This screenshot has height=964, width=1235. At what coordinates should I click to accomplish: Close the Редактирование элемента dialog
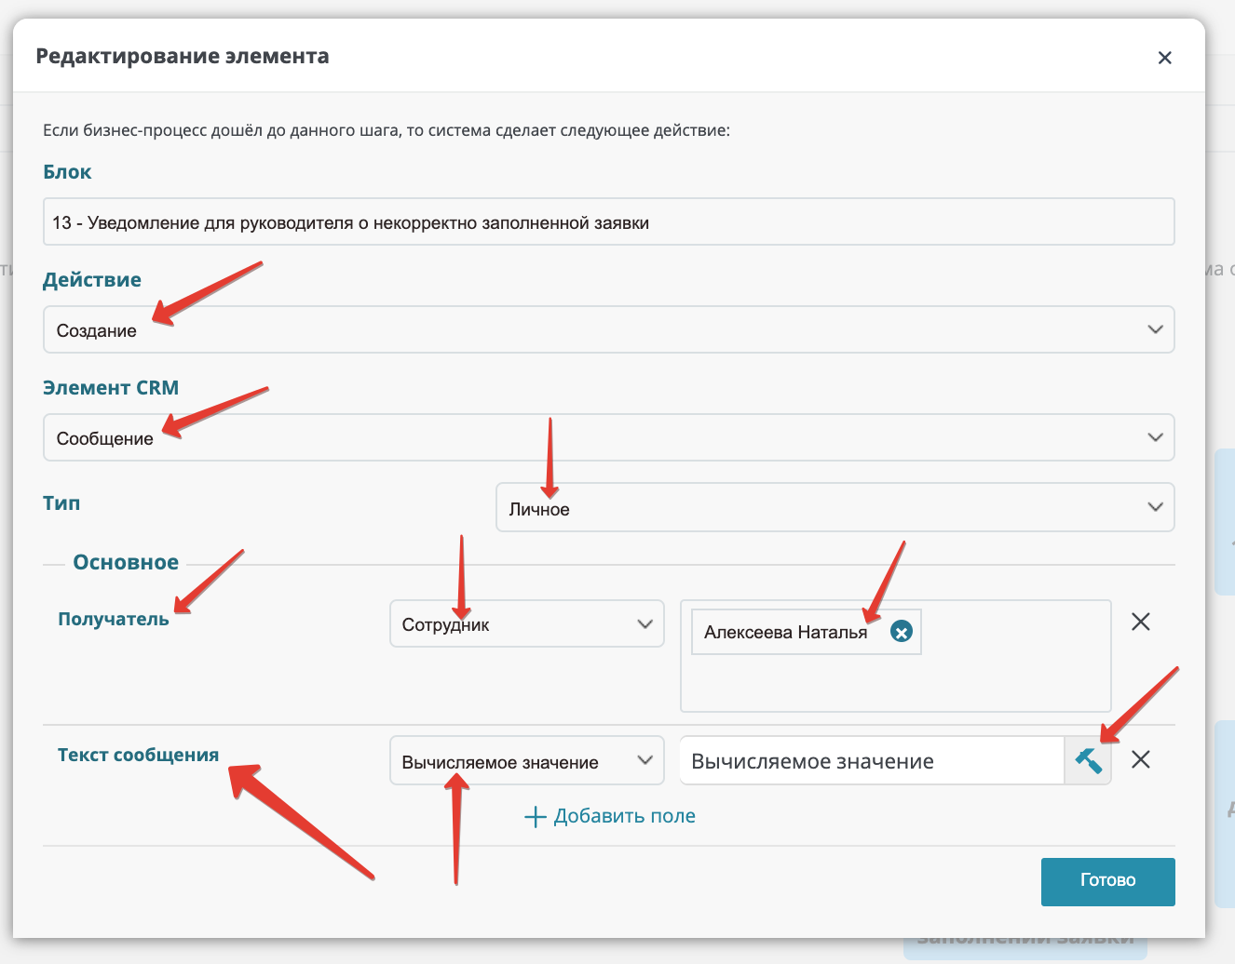tap(1164, 58)
